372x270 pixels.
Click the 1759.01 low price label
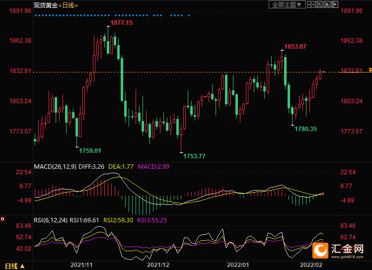pos(90,151)
